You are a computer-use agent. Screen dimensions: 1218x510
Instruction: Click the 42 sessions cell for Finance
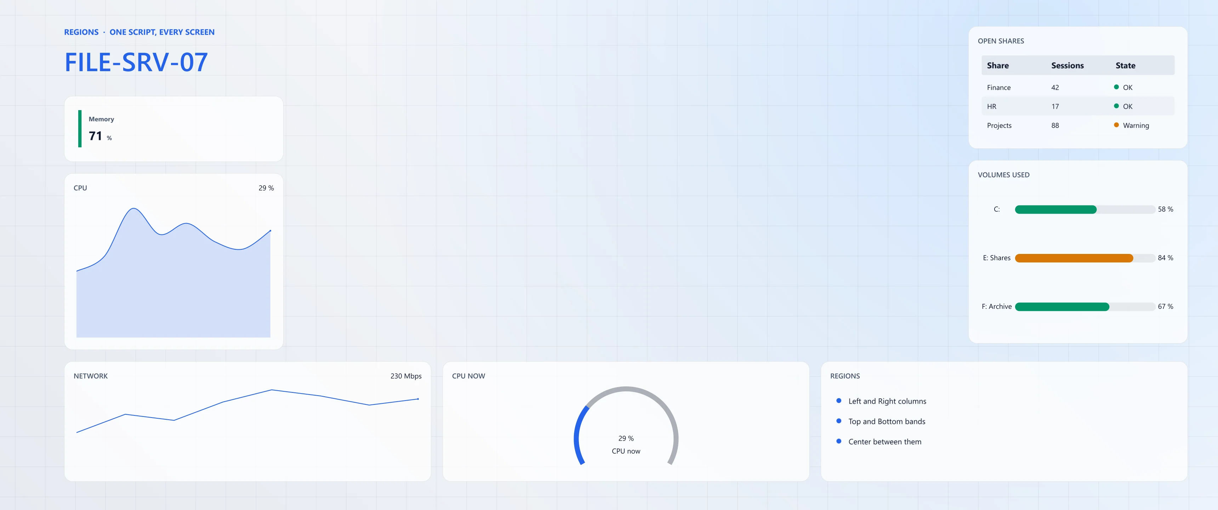(1055, 87)
